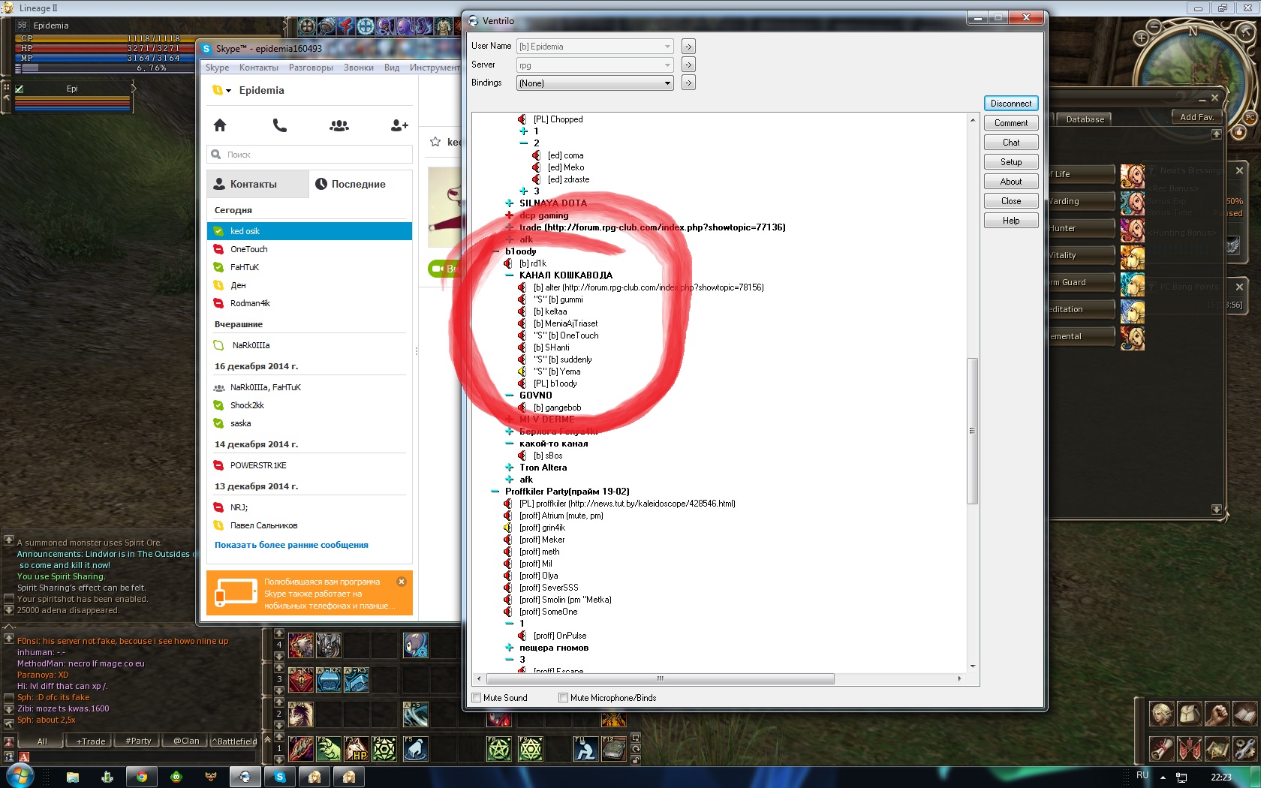Select #Party chat tab in Lineage
This screenshot has height=788, width=1261.
pos(138,741)
